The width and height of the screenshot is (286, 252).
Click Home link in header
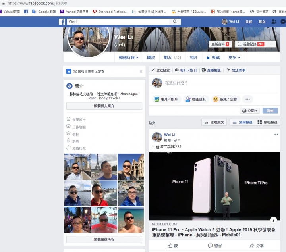[249, 22]
